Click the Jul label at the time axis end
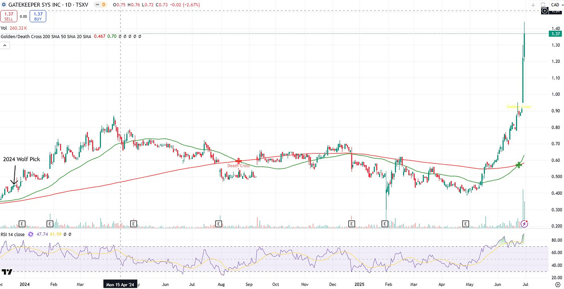 (526, 284)
